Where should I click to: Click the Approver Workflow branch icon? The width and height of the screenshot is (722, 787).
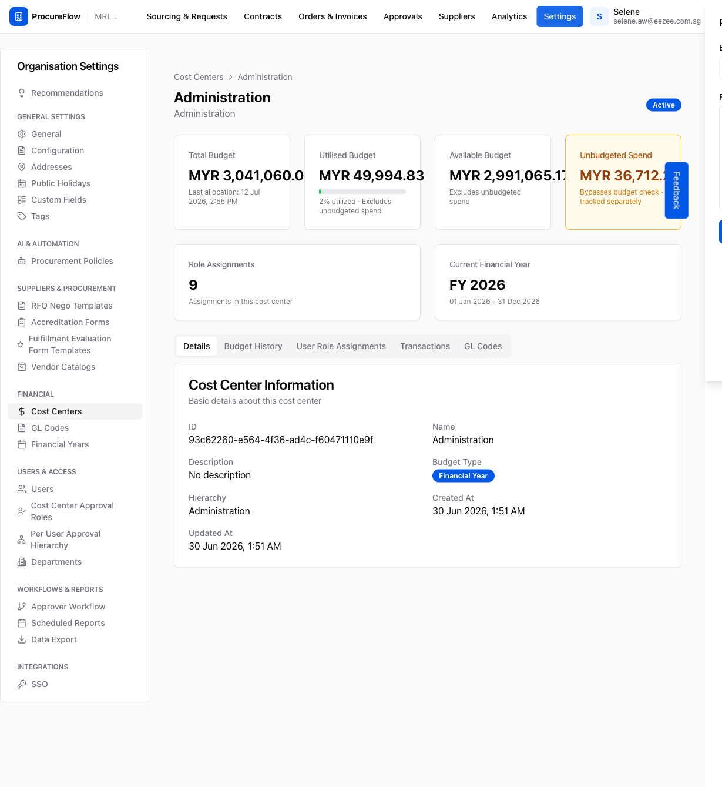click(x=22, y=607)
